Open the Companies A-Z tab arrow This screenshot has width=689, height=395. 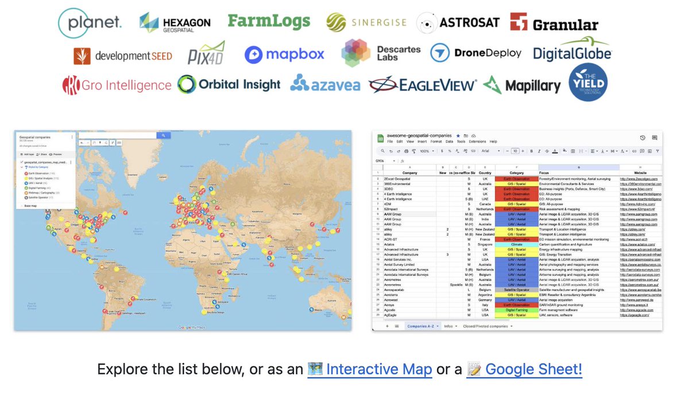click(438, 326)
